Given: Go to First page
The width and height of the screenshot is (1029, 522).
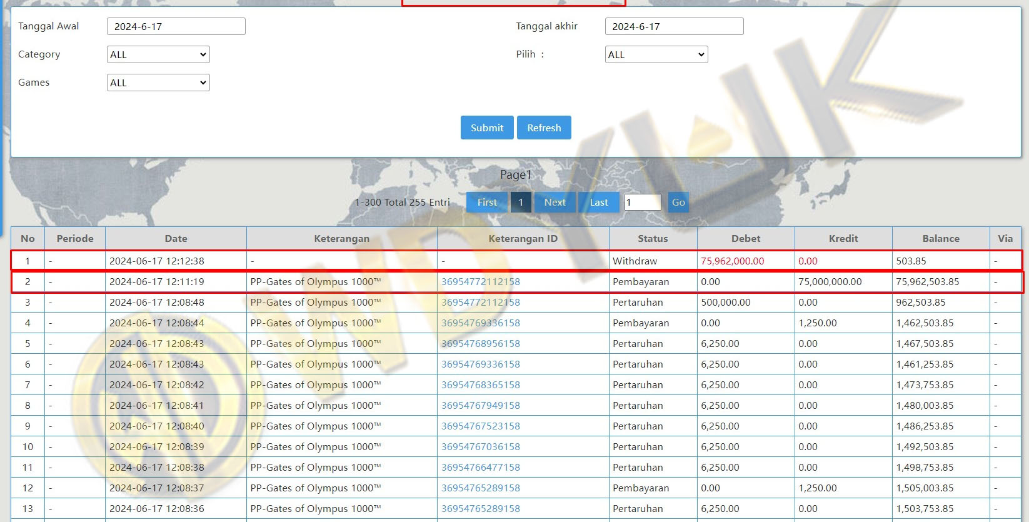Looking at the screenshot, I should coord(487,203).
